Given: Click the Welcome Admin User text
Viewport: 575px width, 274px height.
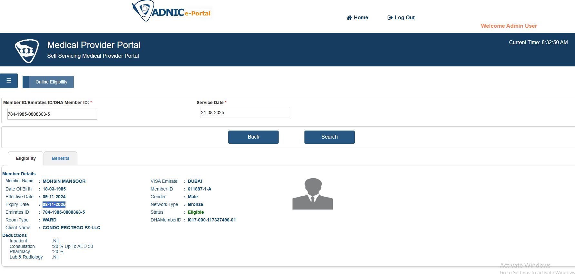Looking at the screenshot, I should [509, 26].
